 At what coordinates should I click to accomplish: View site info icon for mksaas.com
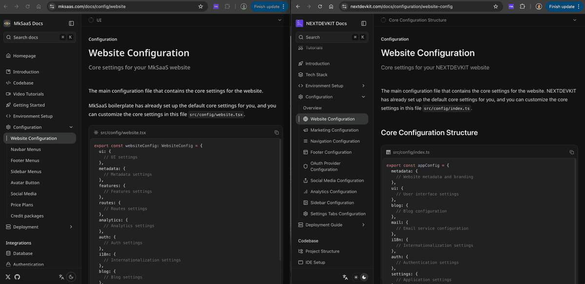[53, 6]
